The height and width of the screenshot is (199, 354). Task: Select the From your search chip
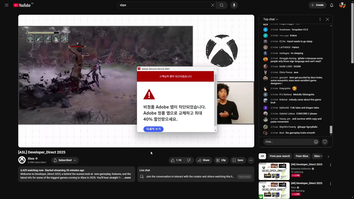pos(280,156)
